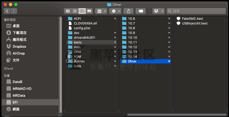Image resolution: width=229 pixels, height=117 pixels.
Task: Click the config.plist document icon
Action: pyautogui.click(x=70, y=28)
